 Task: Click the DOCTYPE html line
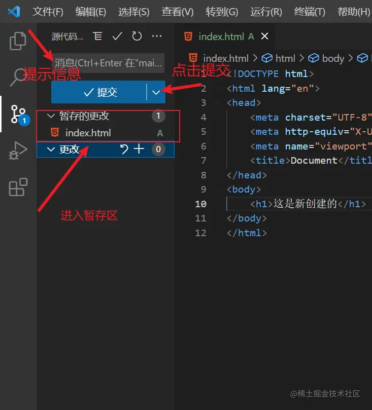click(270, 73)
